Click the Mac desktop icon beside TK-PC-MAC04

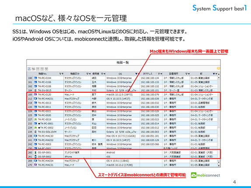35,161
